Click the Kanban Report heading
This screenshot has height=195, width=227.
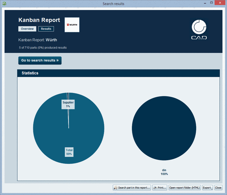point(39,20)
